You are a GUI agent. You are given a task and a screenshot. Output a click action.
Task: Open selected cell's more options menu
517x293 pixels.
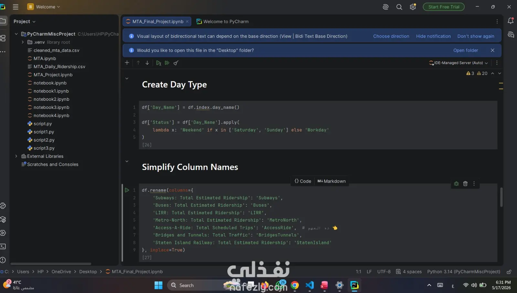pos(474,183)
